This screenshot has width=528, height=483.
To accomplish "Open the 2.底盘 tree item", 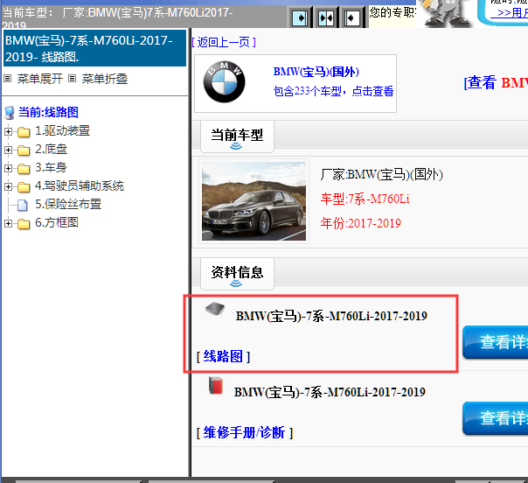I will tap(52, 150).
